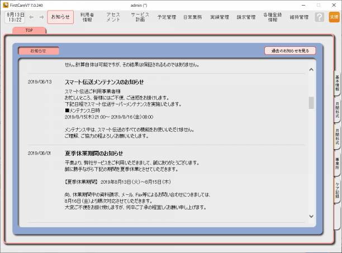Click the orange 支援 button
The image size is (342, 253).
[x=334, y=17]
